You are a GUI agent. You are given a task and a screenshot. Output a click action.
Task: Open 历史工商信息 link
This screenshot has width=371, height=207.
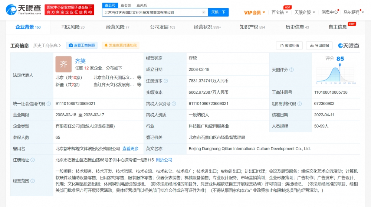(x=47, y=46)
